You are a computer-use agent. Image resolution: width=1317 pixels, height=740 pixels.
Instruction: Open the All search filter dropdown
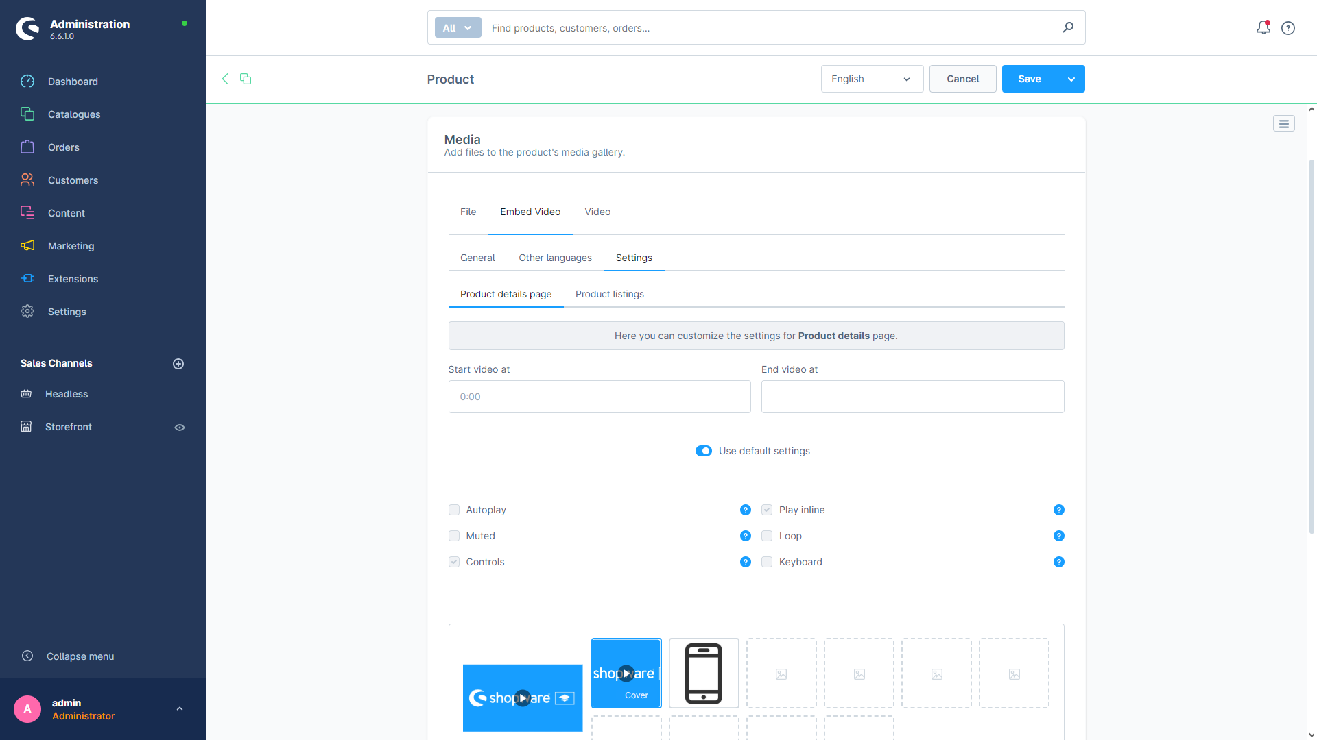pyautogui.click(x=458, y=28)
